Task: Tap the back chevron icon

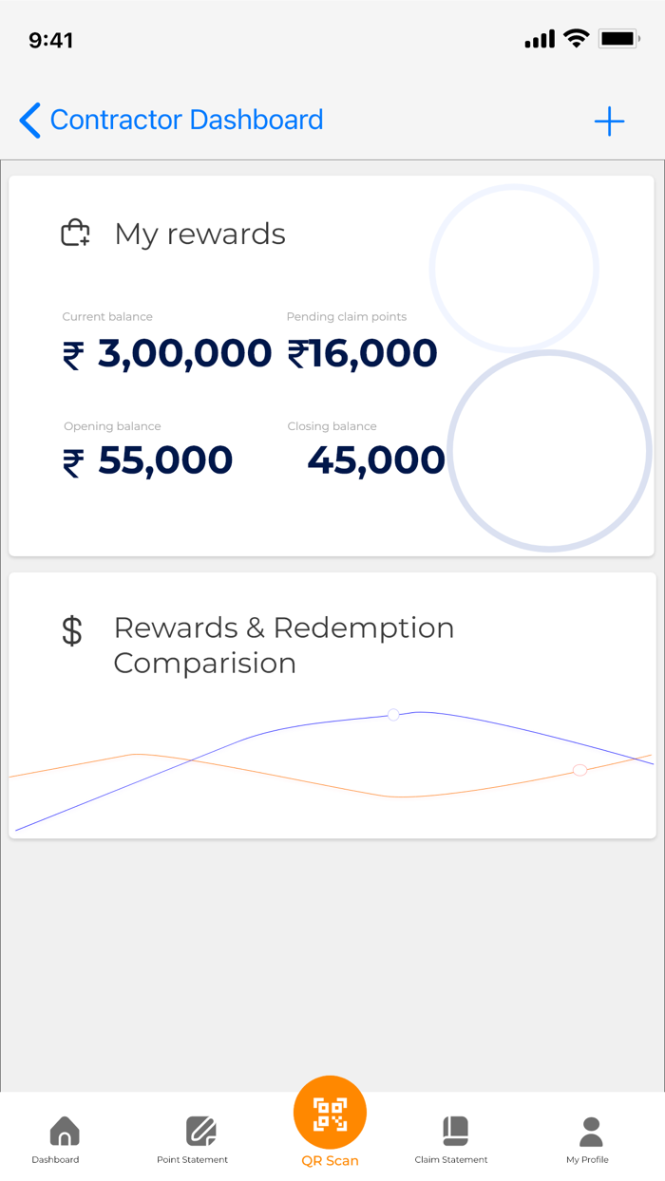Action: [30, 121]
